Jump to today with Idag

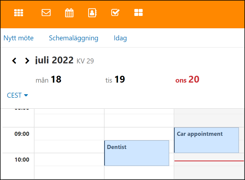click(x=120, y=38)
